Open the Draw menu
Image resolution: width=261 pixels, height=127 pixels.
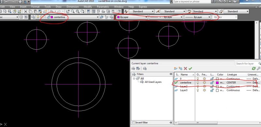(x=59, y=7)
